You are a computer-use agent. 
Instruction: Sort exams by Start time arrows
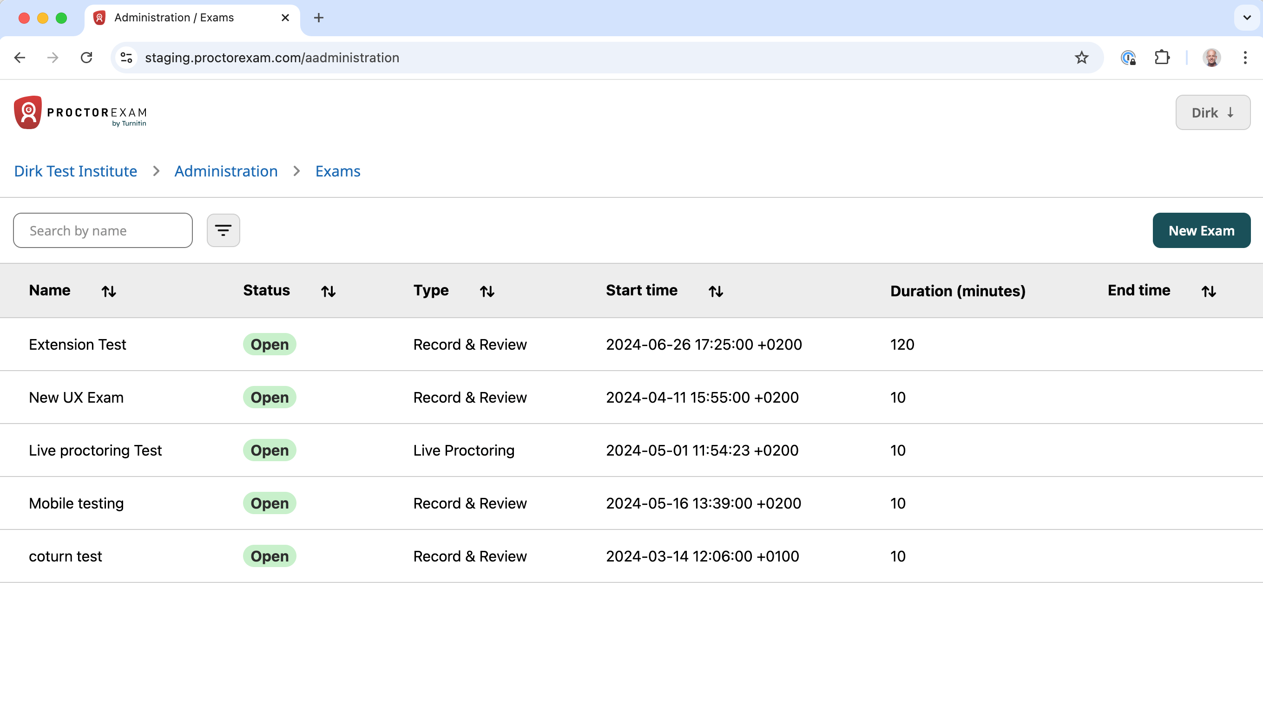pos(716,292)
